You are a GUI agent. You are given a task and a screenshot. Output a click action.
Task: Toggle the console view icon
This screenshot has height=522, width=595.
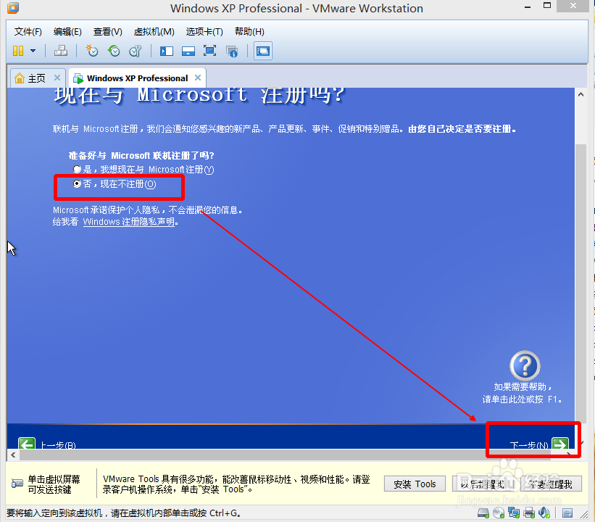(x=262, y=51)
